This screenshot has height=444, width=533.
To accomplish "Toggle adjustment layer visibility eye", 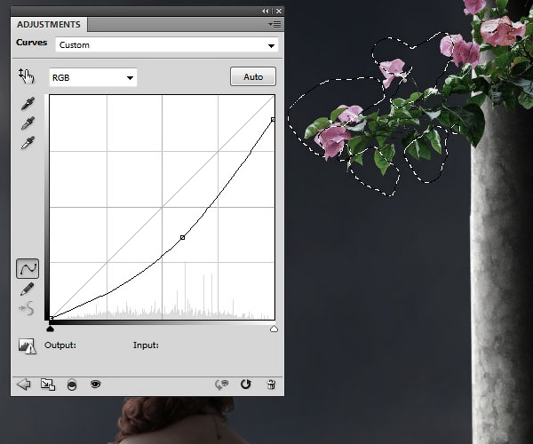I will coord(96,385).
